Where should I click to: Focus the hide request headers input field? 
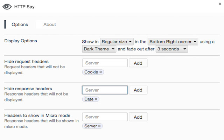coord(105,63)
